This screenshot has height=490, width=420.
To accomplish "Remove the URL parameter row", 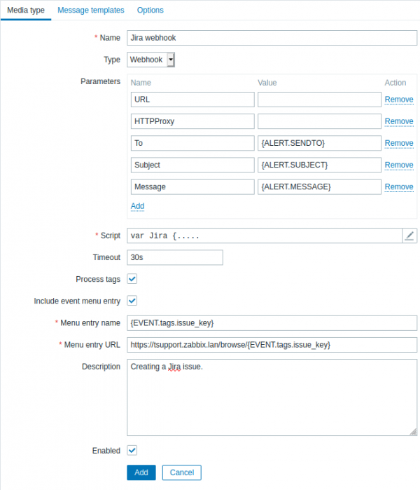I will click(399, 100).
